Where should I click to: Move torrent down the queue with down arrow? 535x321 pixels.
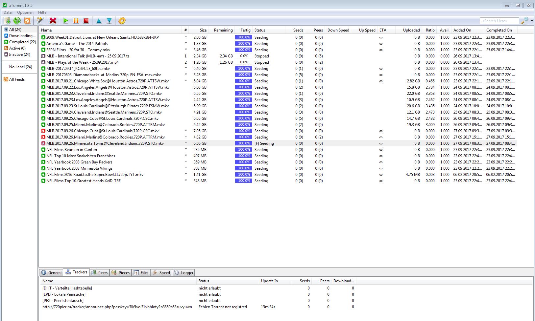[x=109, y=21]
